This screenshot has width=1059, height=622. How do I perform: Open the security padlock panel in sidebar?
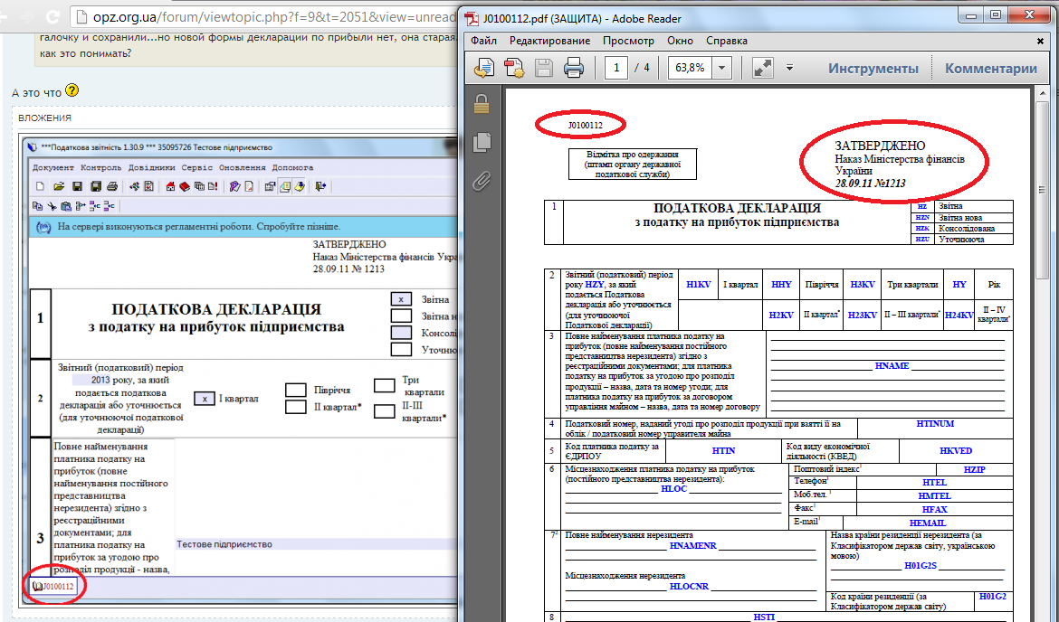coord(482,104)
